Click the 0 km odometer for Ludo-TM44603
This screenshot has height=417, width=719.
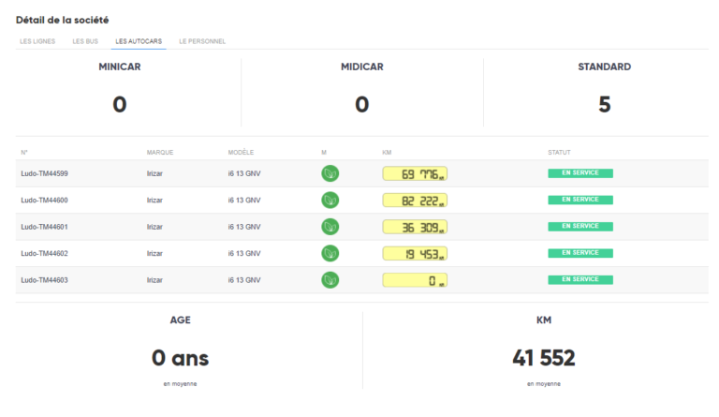(415, 280)
